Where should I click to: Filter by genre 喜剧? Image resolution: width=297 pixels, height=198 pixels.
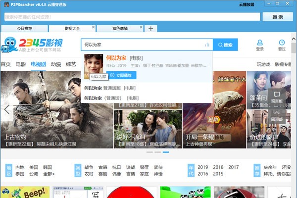point(103,174)
